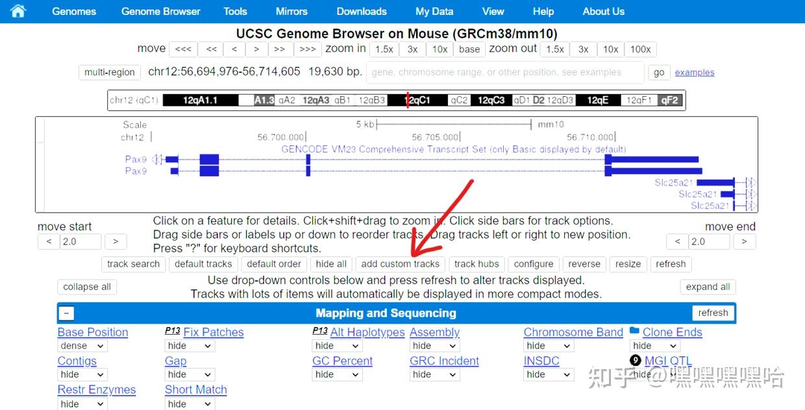Click the P13 badge beside Fix Patches

tap(173, 332)
